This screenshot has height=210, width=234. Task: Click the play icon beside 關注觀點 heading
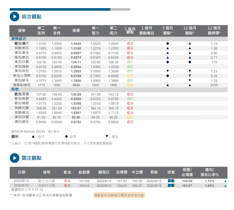tap(14, 158)
